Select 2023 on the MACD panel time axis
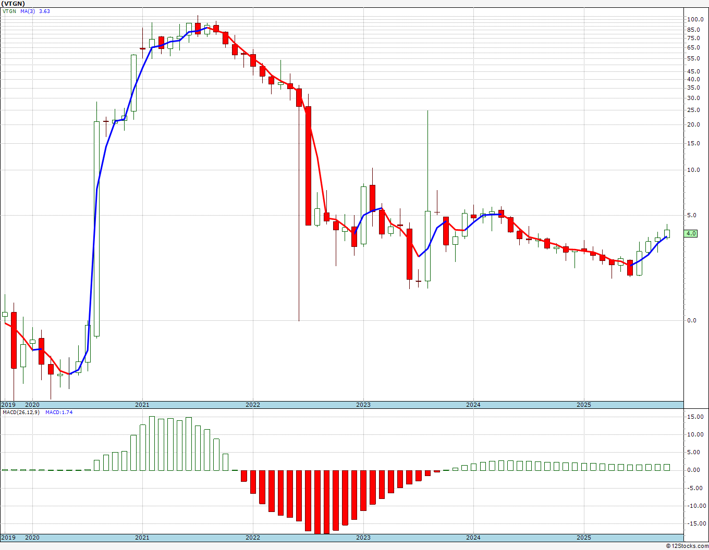 [x=363, y=537]
